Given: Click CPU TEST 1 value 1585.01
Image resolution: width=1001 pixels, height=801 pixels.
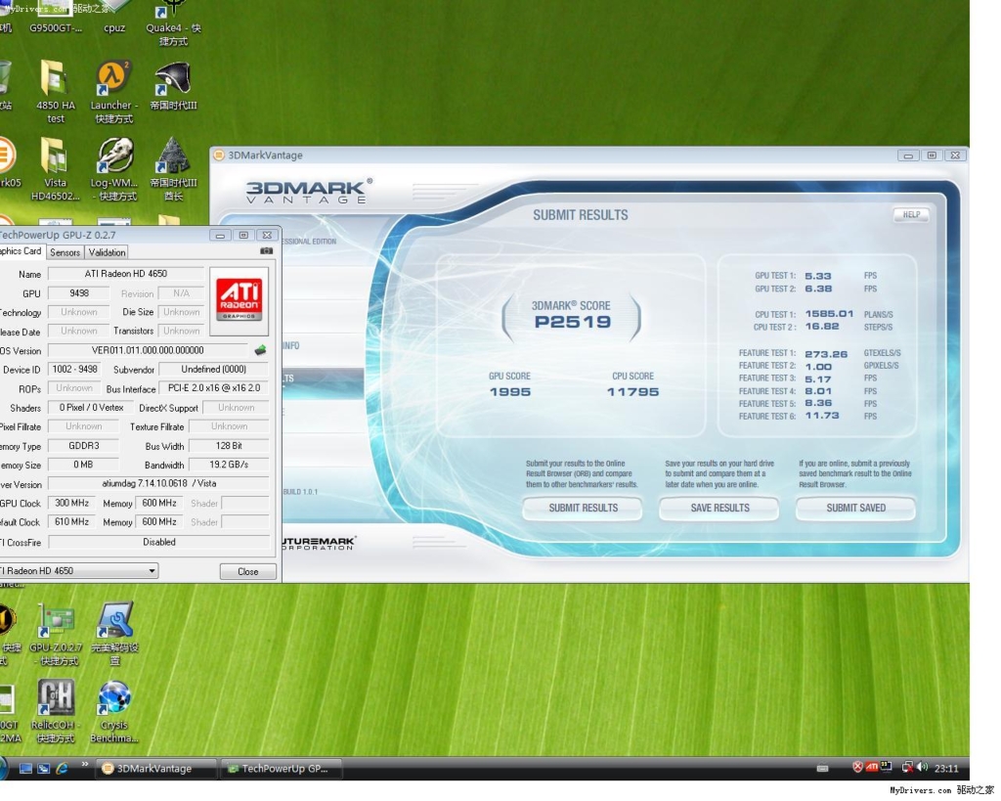Looking at the screenshot, I should pyautogui.click(x=829, y=314).
